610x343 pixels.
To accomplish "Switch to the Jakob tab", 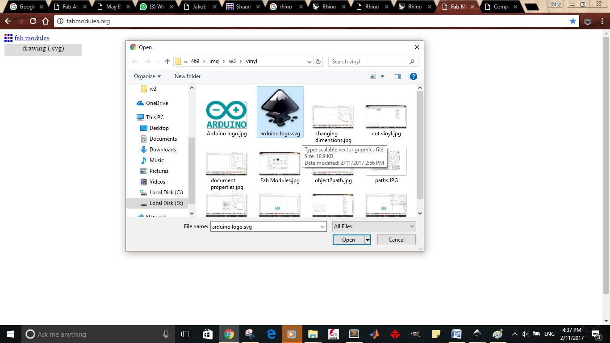I will [201, 7].
